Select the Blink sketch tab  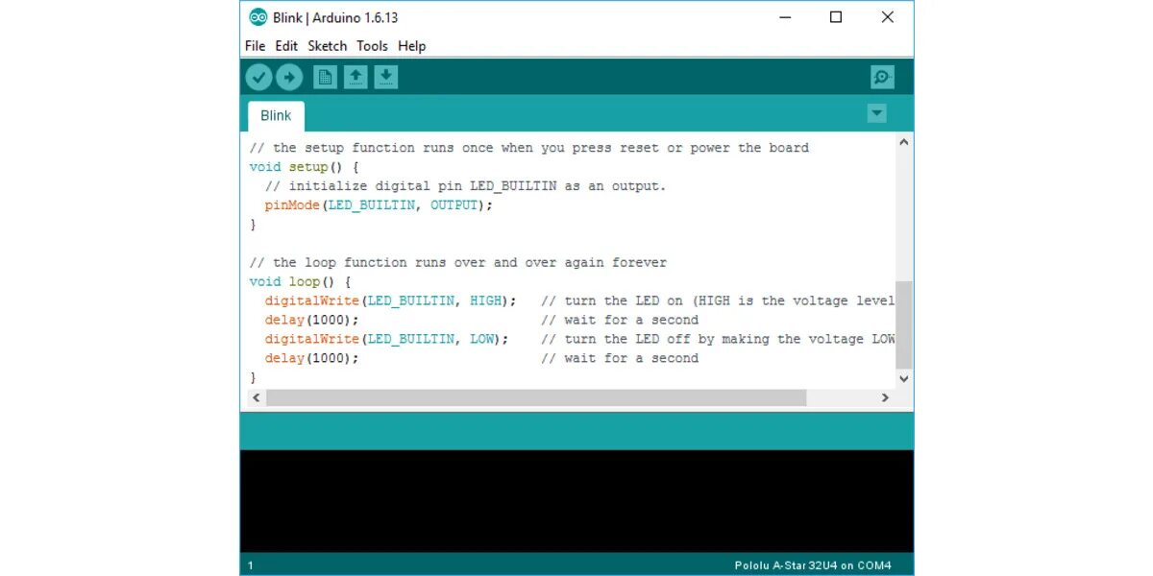(x=276, y=116)
